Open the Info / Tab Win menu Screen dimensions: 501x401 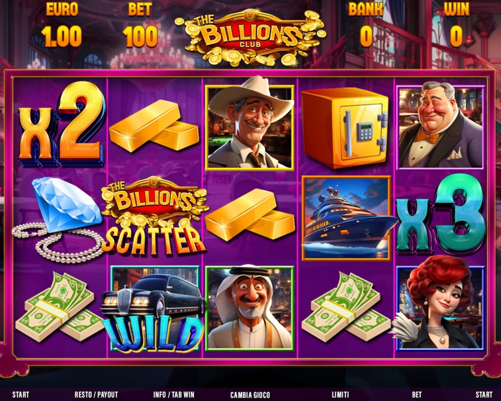[174, 395]
